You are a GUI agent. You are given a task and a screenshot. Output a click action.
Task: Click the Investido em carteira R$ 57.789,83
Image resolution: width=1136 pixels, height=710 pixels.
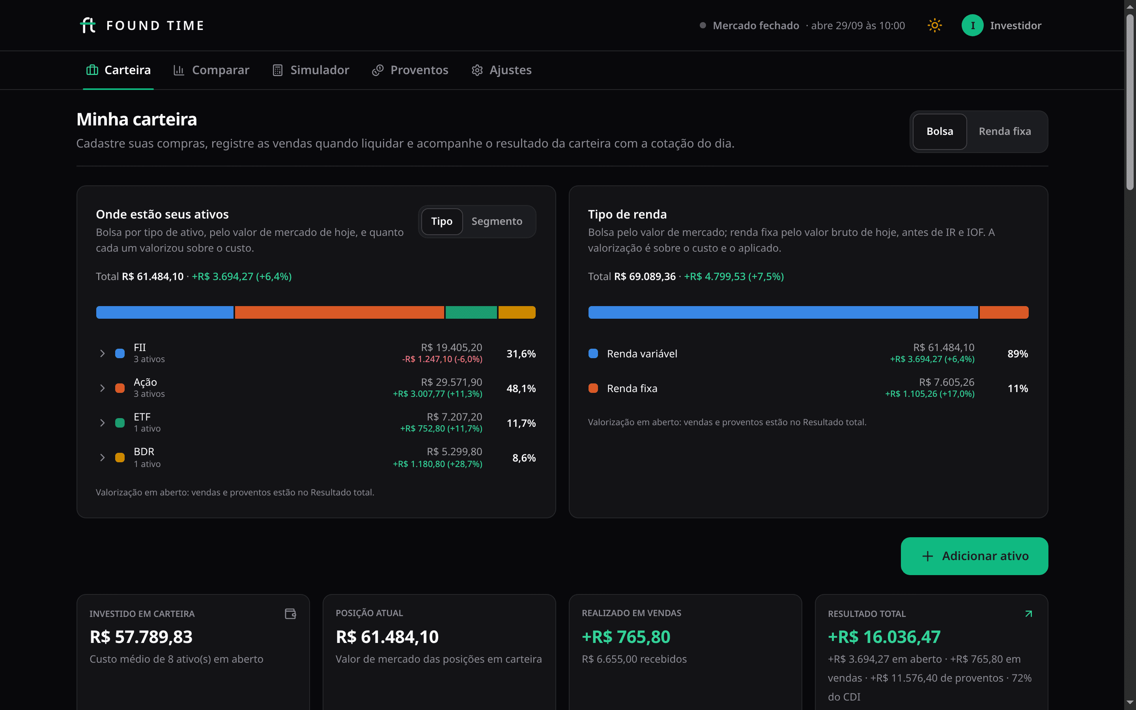pos(141,637)
